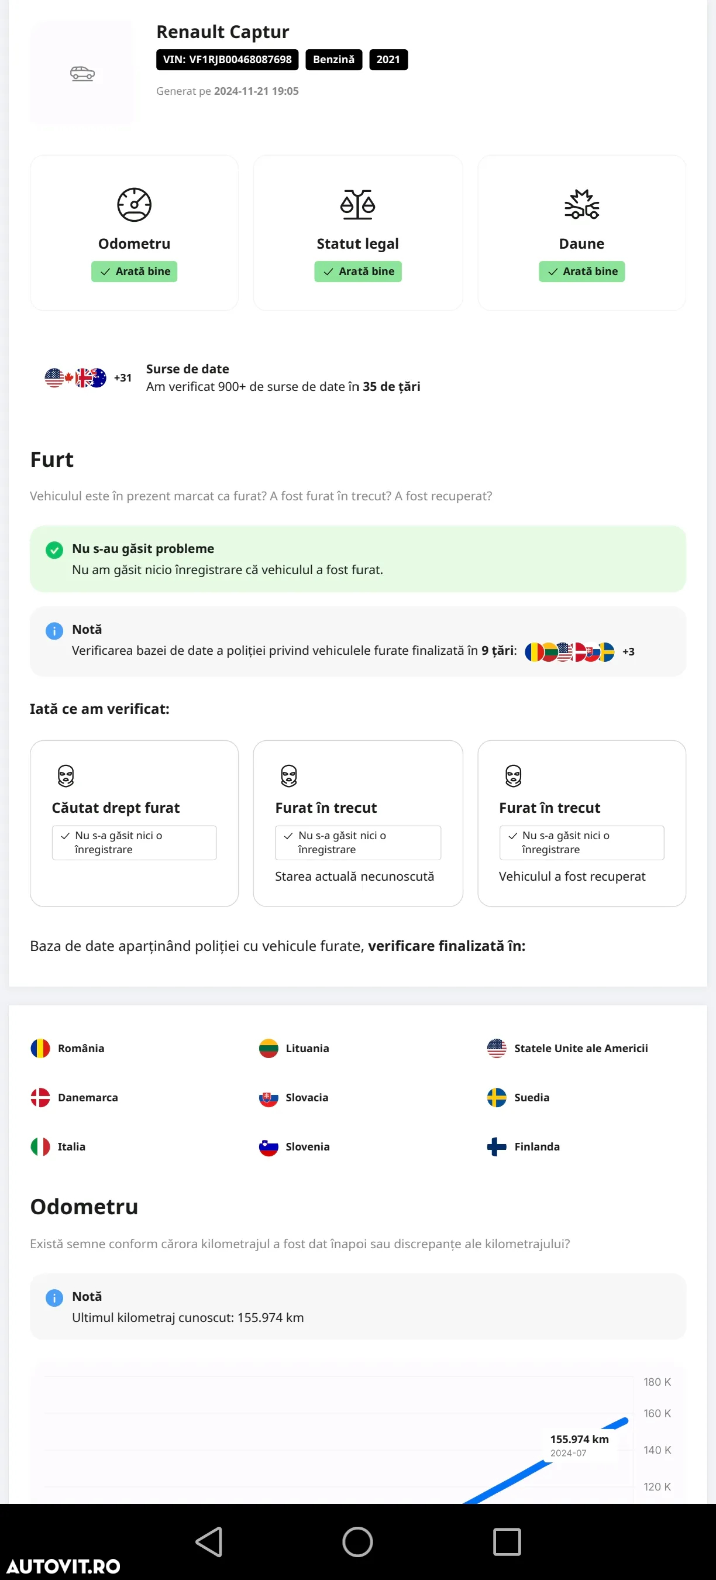Viewport: 716px width, 1580px height.
Task: Tap the 155.974 km chart data point label
Action: pyautogui.click(x=579, y=1444)
